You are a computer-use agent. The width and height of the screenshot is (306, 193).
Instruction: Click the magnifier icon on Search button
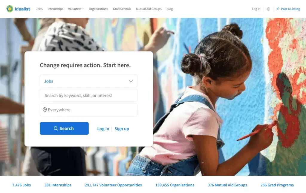tap(56, 128)
